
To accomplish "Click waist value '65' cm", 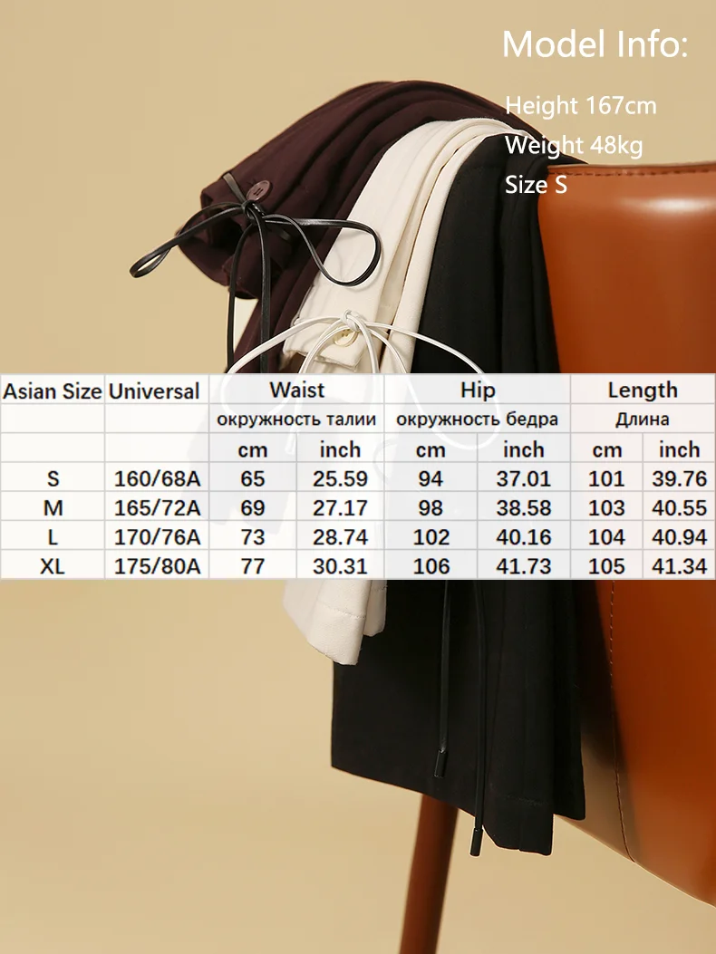I will click(253, 479).
